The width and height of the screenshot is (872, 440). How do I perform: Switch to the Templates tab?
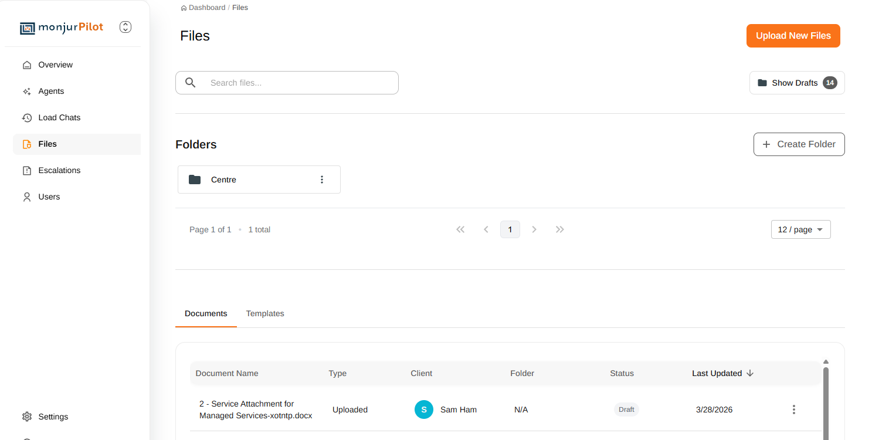[x=265, y=313]
